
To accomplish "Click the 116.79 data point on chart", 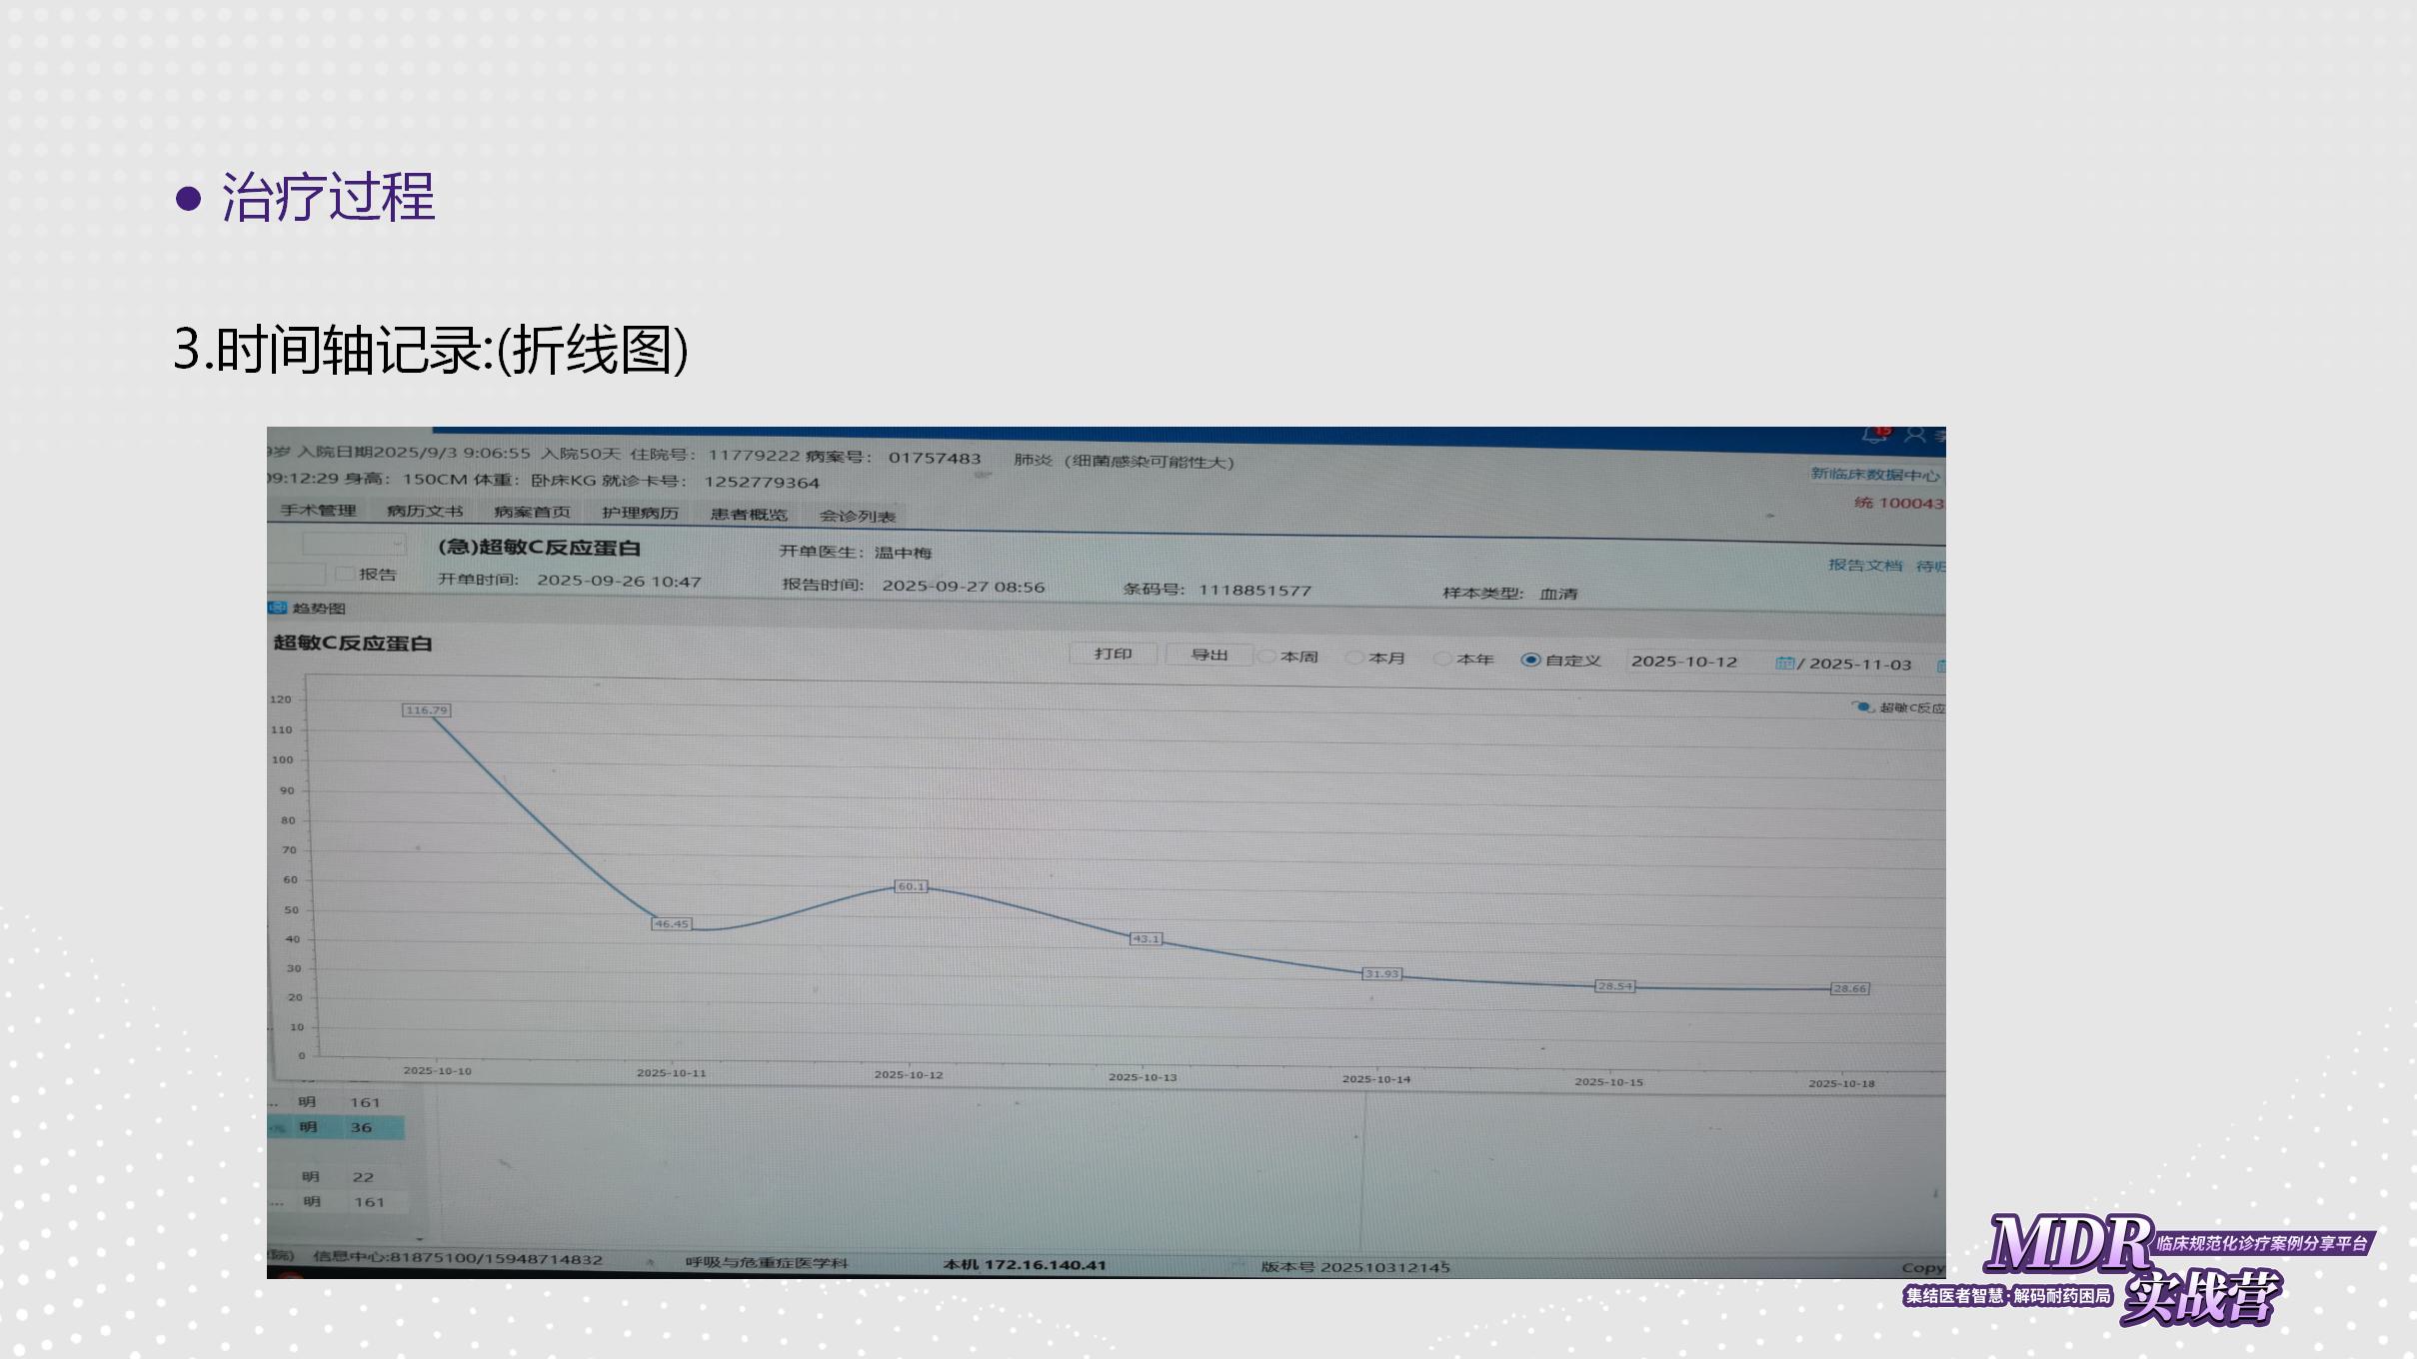I will point(427,710).
